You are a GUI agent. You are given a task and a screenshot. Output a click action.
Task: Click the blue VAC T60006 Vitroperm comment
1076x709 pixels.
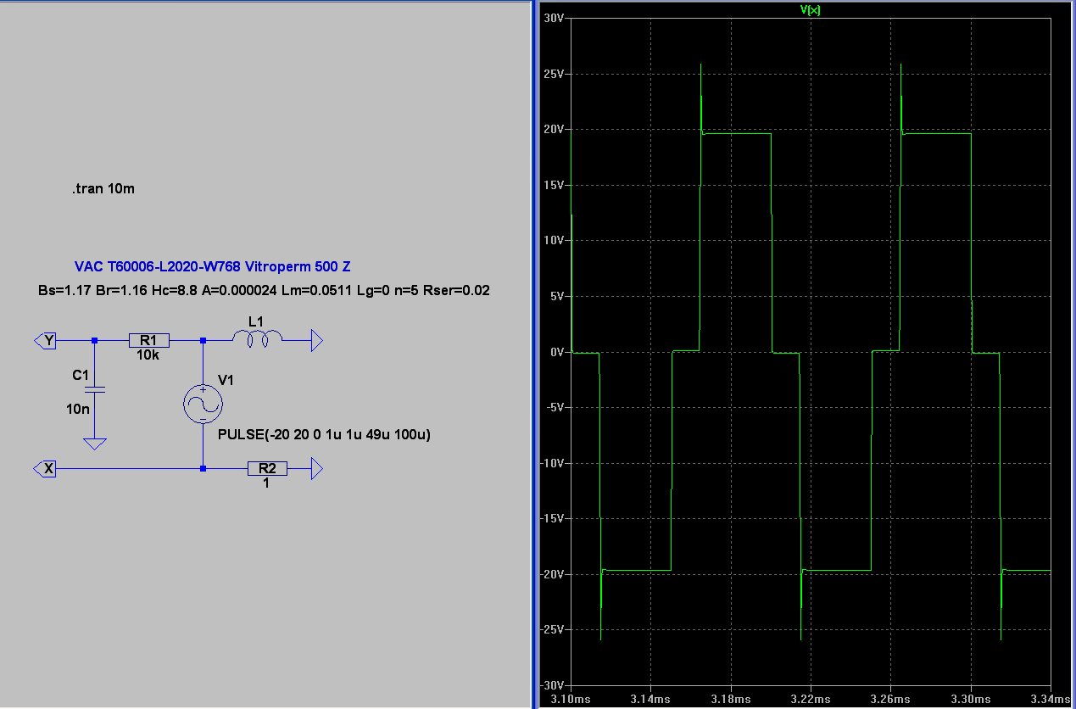click(213, 266)
